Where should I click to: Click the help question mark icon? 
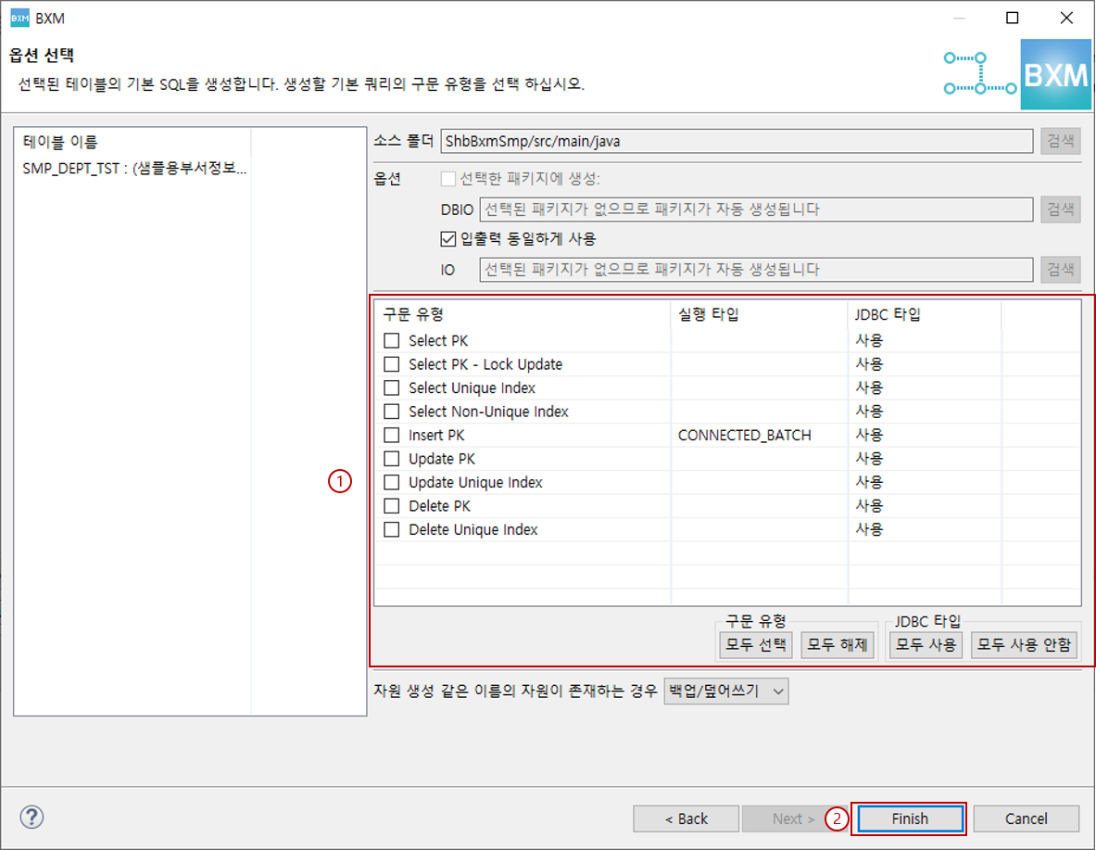pos(31,817)
